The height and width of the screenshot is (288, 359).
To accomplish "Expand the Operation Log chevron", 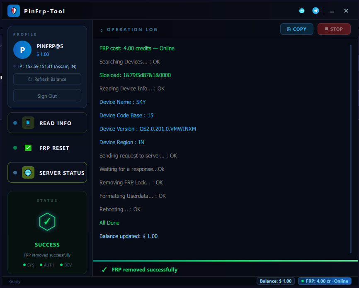I will click(102, 30).
